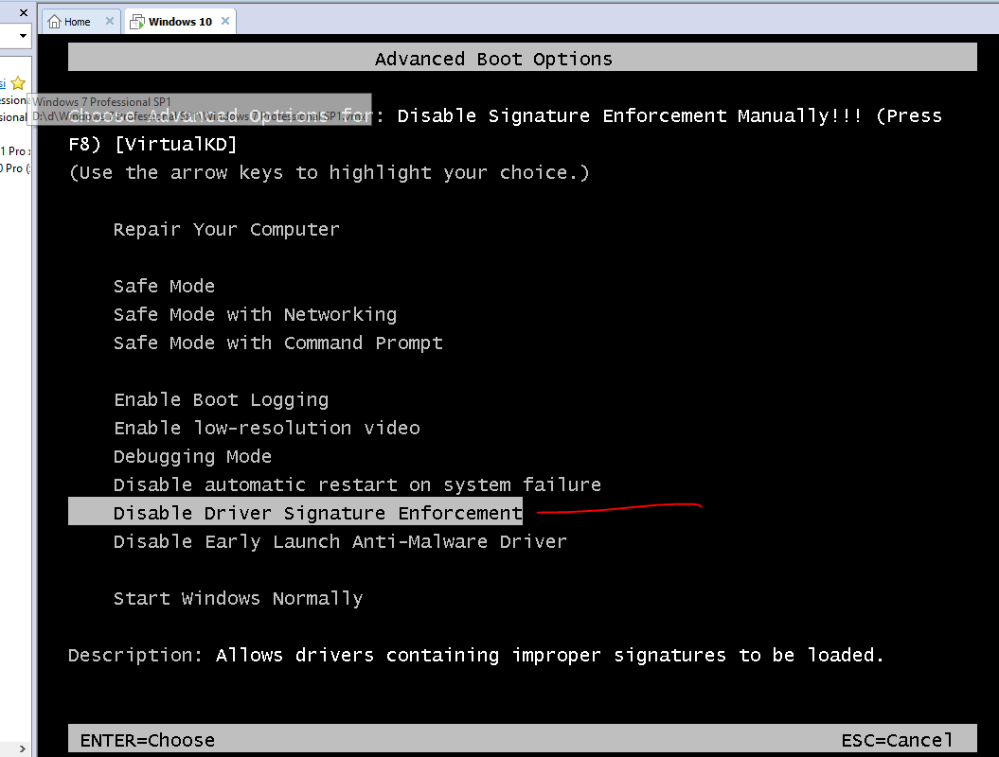Click Debugging Mode boot option

(x=192, y=457)
